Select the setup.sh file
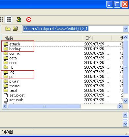129x137 pixels. 16,100
